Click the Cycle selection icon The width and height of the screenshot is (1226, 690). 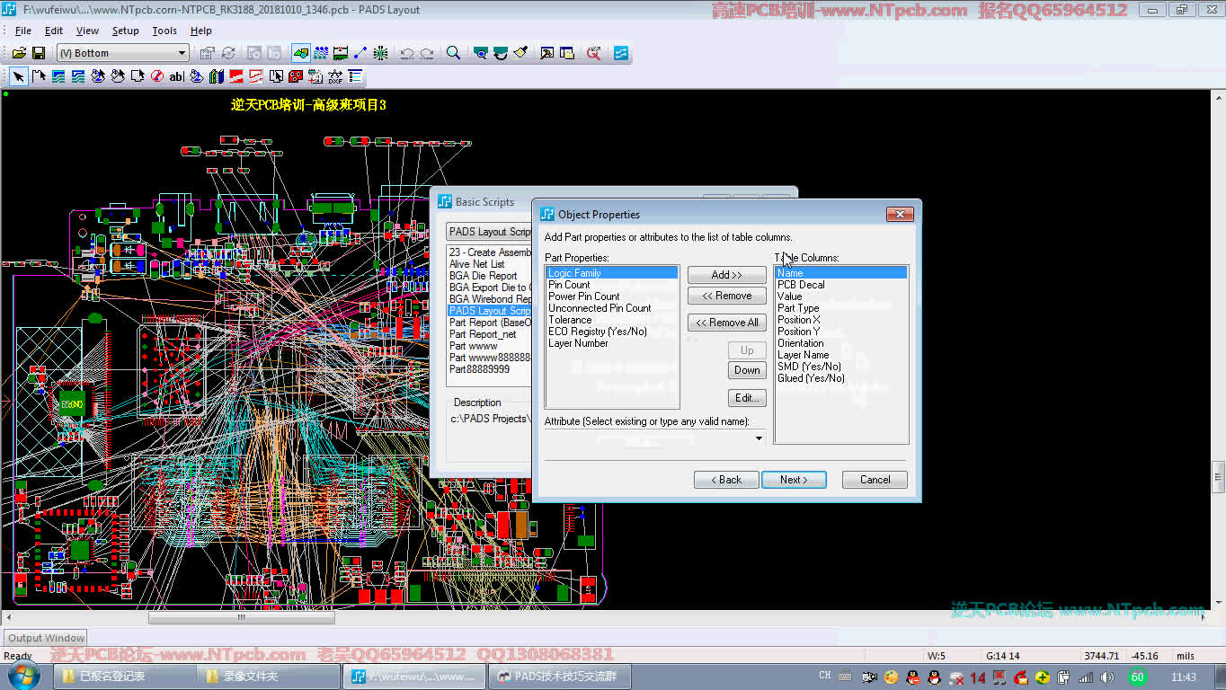[228, 53]
